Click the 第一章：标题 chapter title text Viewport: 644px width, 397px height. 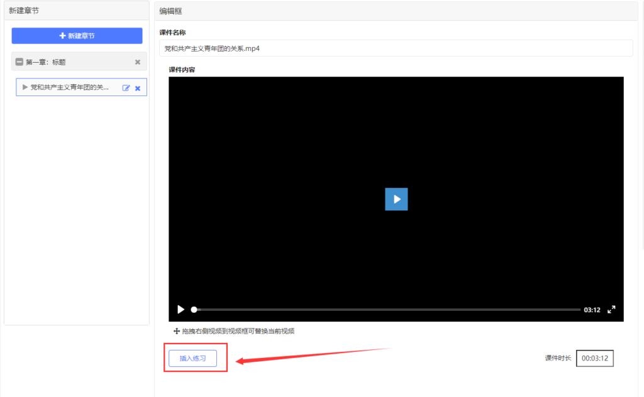point(45,62)
